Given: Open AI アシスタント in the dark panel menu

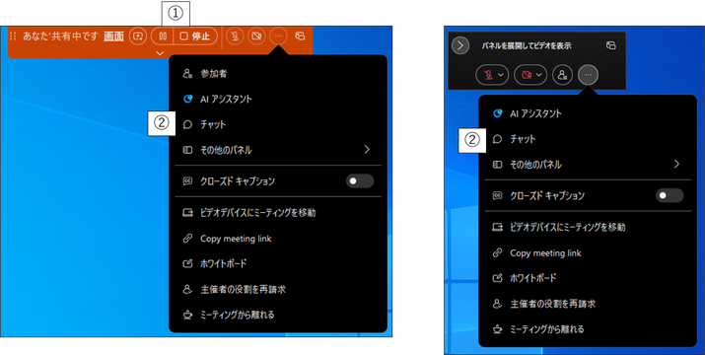Looking at the screenshot, I should [588, 113].
